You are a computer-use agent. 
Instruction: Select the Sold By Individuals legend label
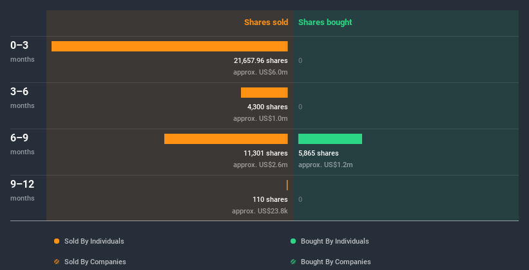(94, 241)
